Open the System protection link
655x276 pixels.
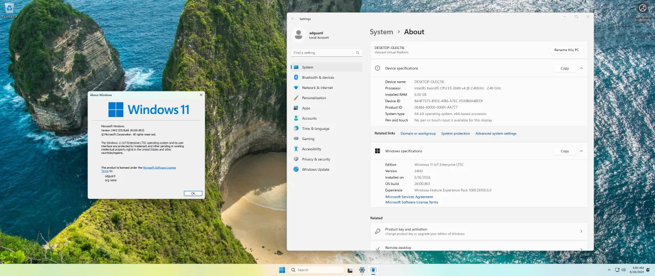point(455,133)
